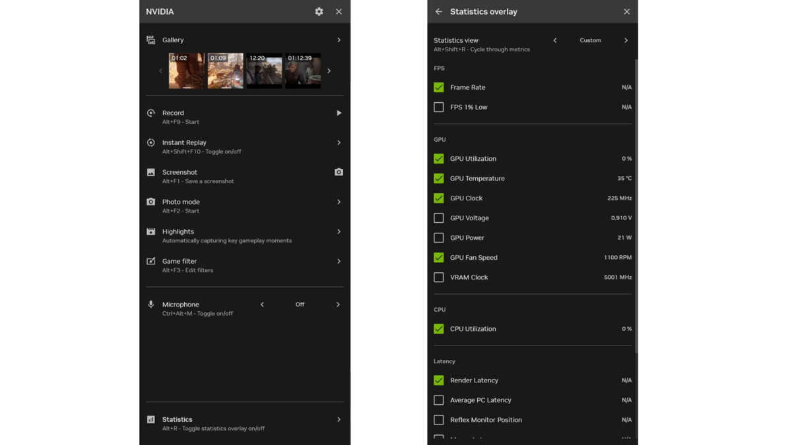This screenshot has height=445, width=792.
Task: Open the 01:12:39 gallery clip
Action: point(303,71)
